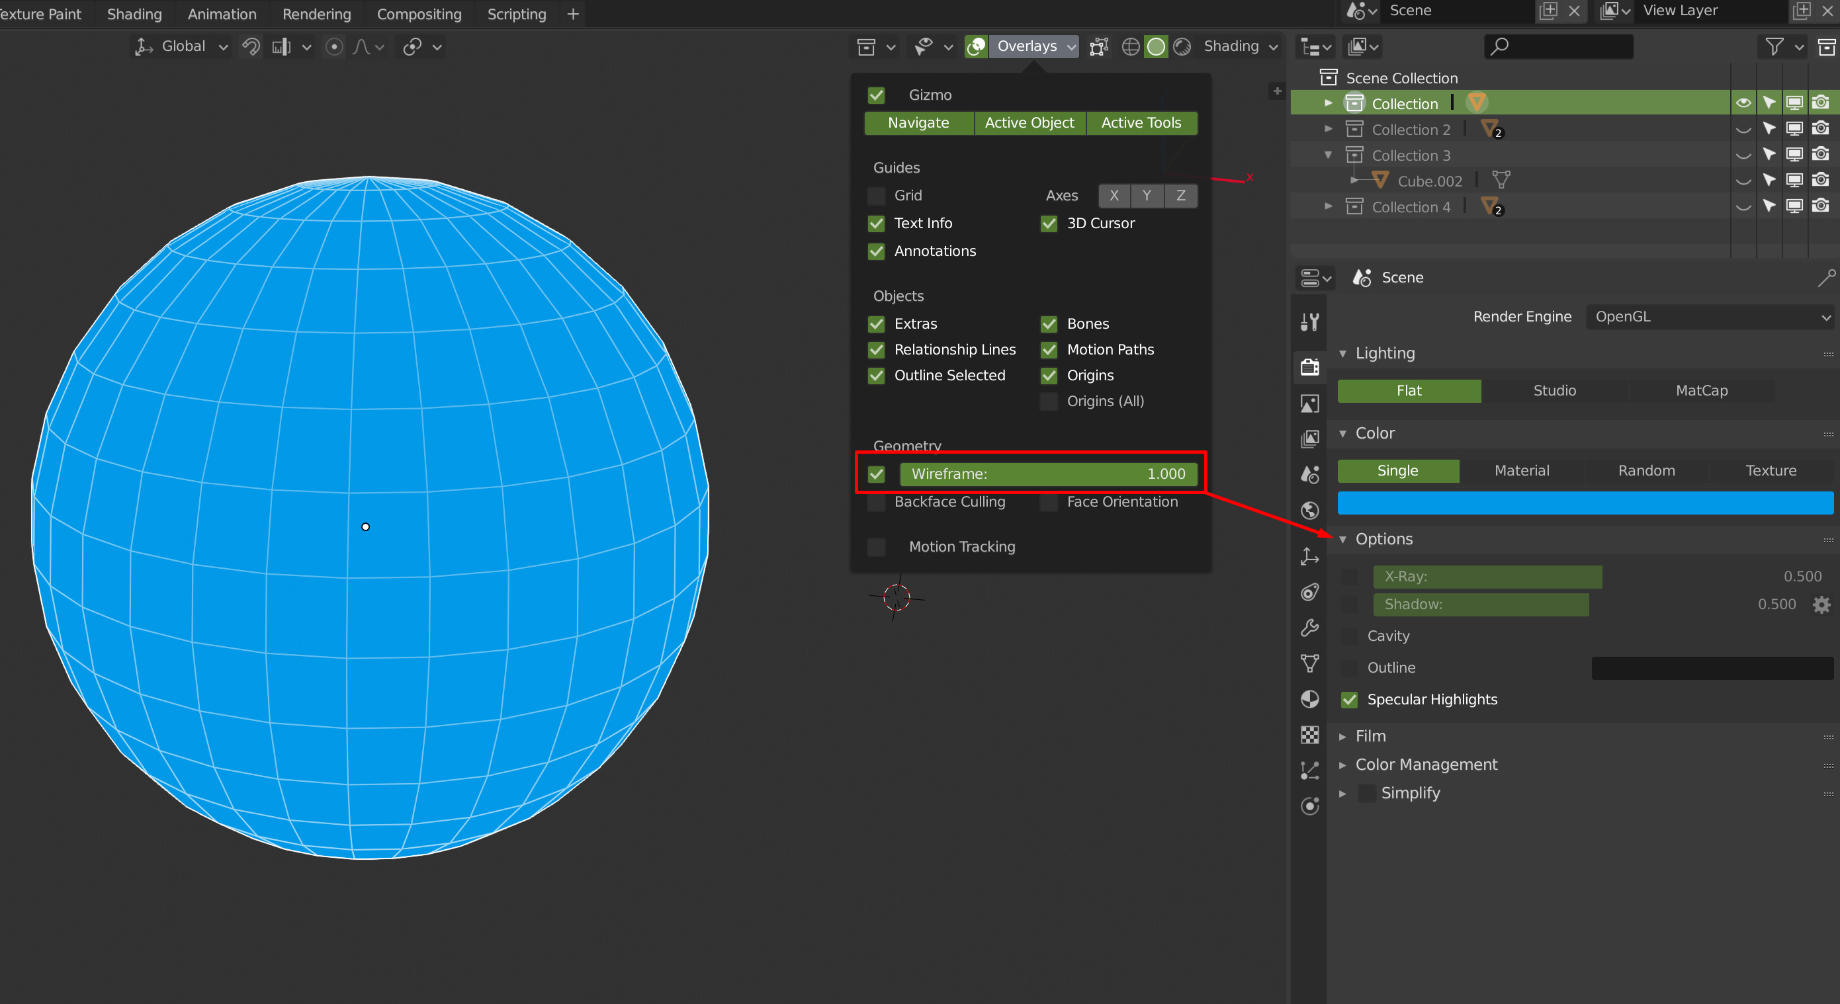Open the World Properties globe tab
This screenshot has width=1840, height=1004.
click(1310, 510)
